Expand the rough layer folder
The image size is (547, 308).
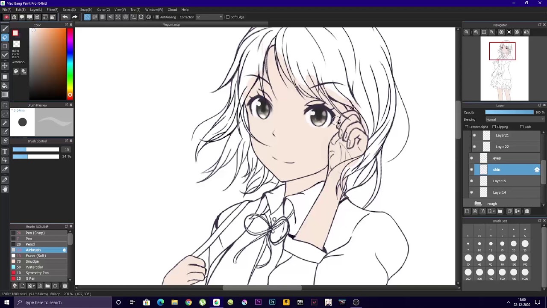(478, 204)
